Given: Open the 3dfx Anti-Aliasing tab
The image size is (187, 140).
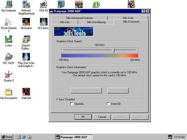Looking at the screenshot, I should coord(96,22).
